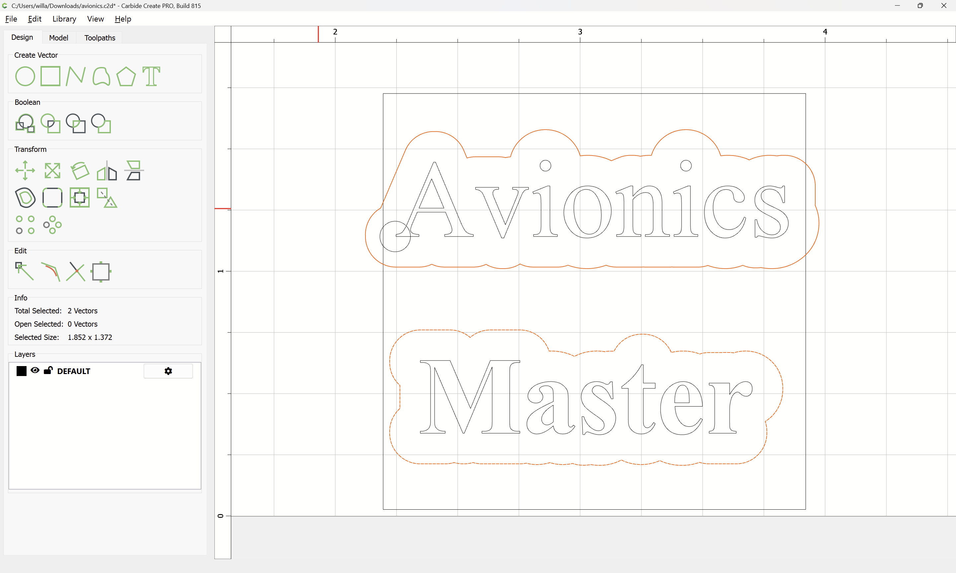Viewport: 956px width, 573px height.
Task: Select the Rectangle vector tool
Action: pos(50,76)
